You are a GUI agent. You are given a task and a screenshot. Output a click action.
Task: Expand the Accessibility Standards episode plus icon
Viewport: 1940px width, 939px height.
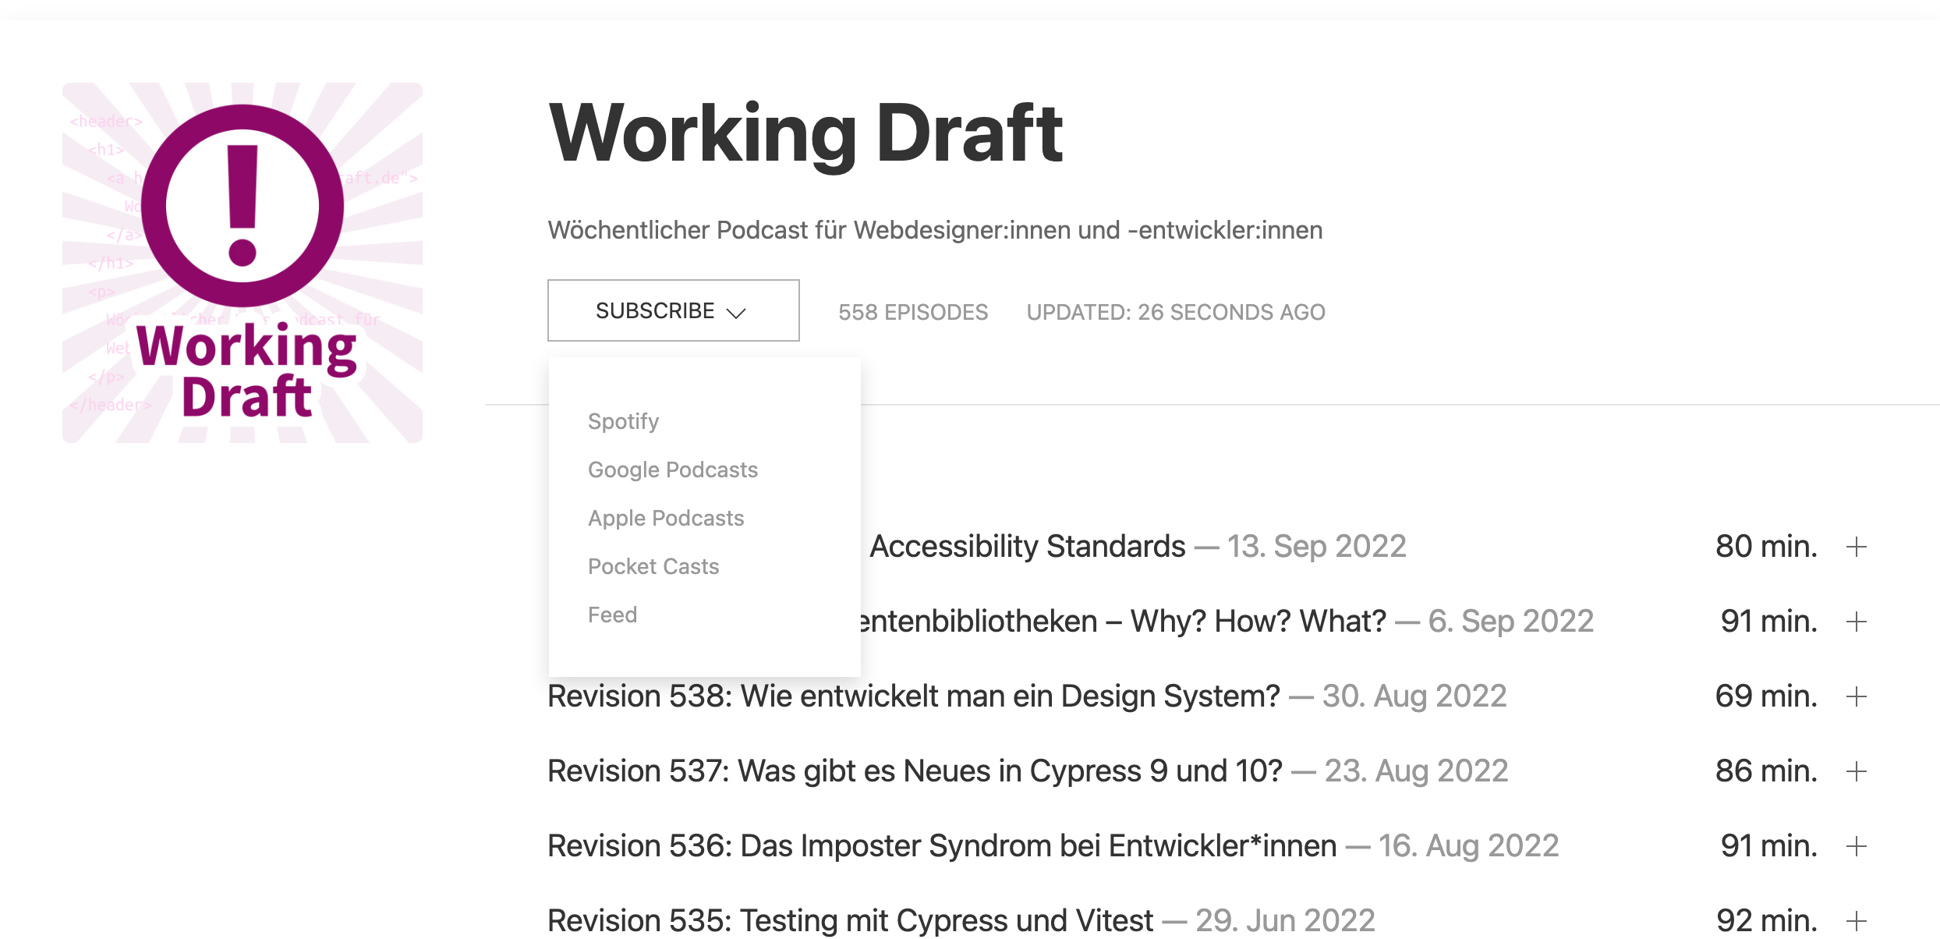(x=1857, y=547)
